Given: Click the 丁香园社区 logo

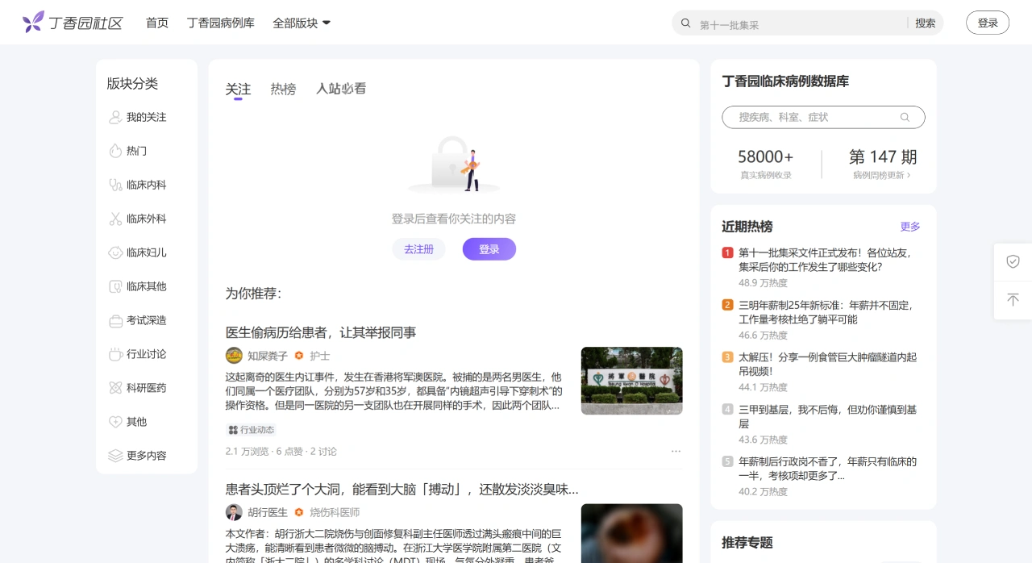Looking at the screenshot, I should point(73,23).
